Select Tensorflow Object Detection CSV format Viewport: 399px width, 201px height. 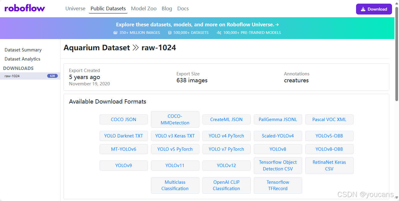(278, 166)
